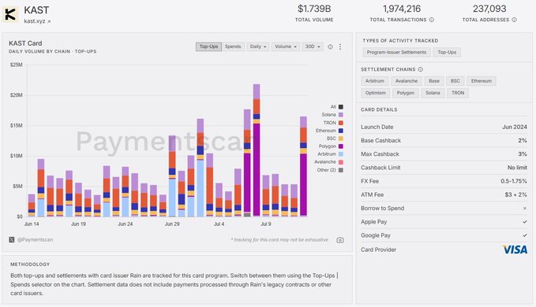Click the METHODOLOGY heading

coord(30,264)
